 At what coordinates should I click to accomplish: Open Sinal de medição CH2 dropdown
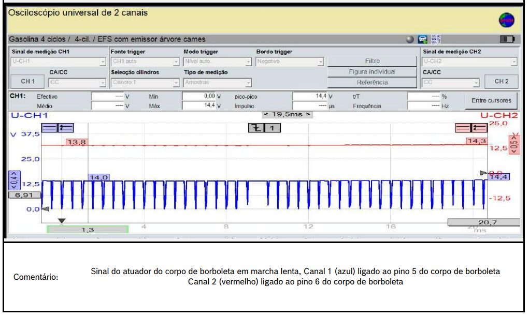point(469,62)
